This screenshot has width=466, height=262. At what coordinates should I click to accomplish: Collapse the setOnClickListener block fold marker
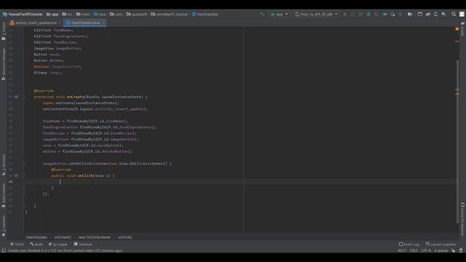23,163
